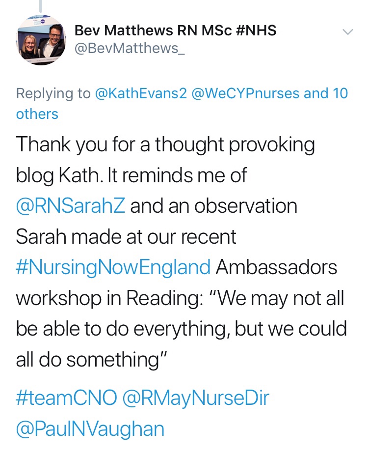
Task: Open the @KathEvans2 reply mention
Action: [141, 93]
